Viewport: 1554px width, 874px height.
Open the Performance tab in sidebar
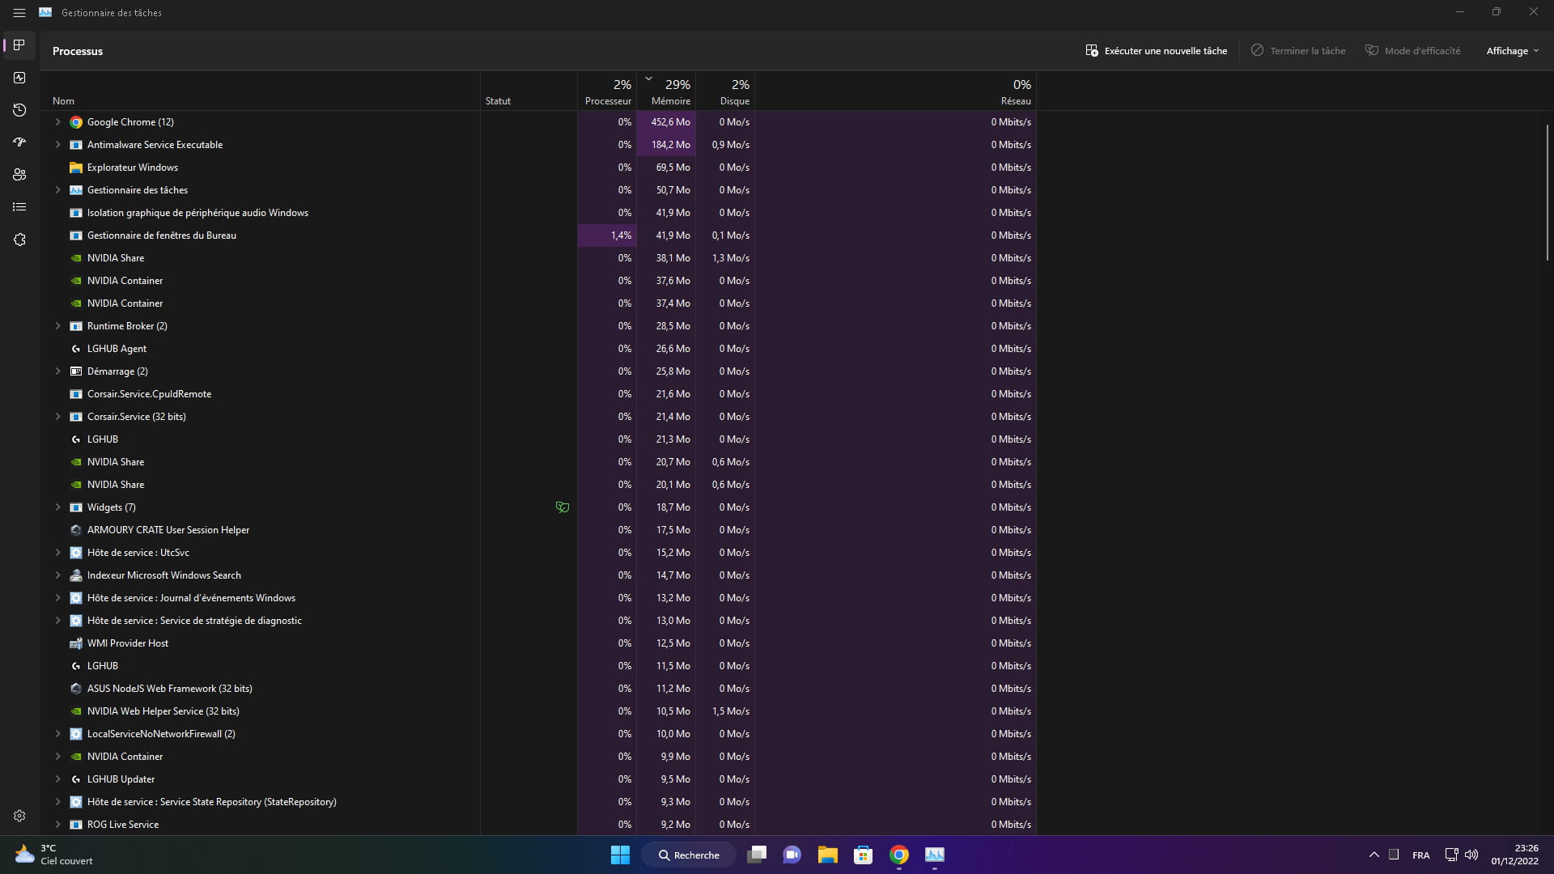click(19, 78)
